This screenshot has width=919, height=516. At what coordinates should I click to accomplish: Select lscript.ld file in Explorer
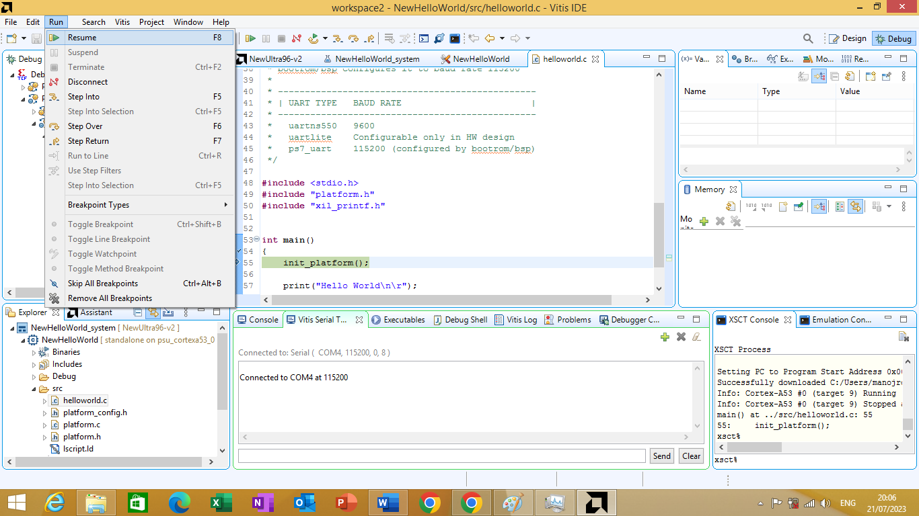pyautogui.click(x=78, y=449)
